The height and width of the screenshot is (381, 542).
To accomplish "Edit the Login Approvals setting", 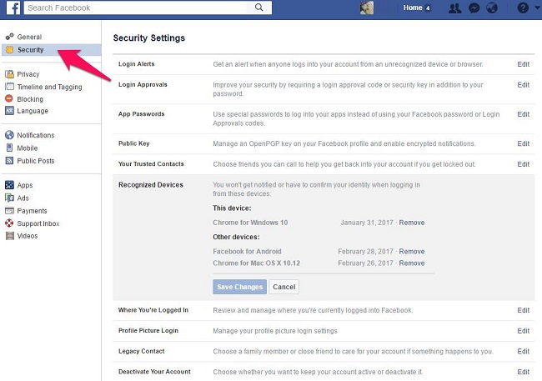I will 524,85.
